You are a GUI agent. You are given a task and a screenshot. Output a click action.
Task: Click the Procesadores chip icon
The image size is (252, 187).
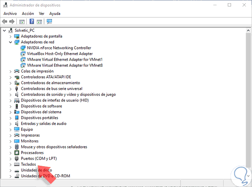(x=17, y=152)
